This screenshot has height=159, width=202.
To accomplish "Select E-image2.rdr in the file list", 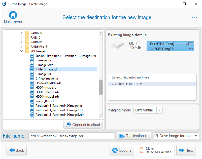I will (44, 65).
